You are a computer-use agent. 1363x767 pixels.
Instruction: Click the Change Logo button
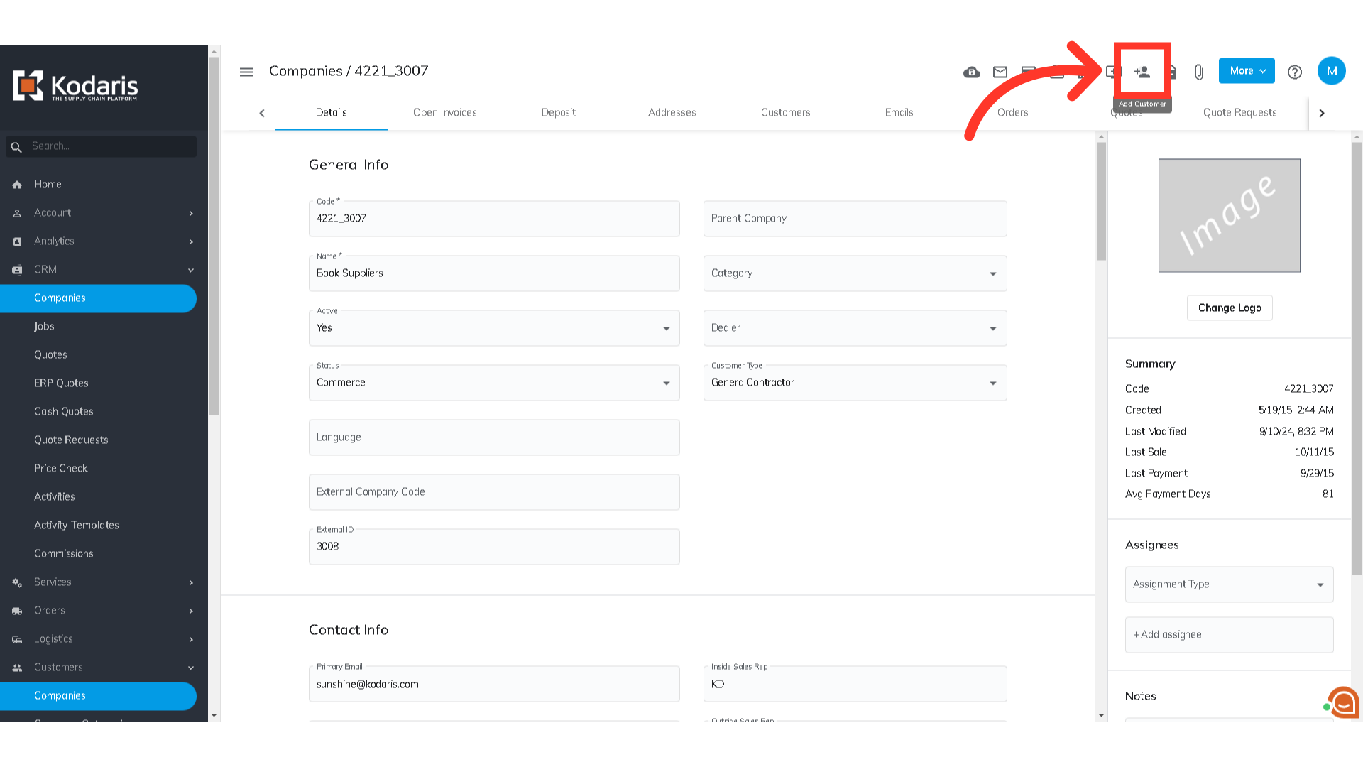(1229, 308)
